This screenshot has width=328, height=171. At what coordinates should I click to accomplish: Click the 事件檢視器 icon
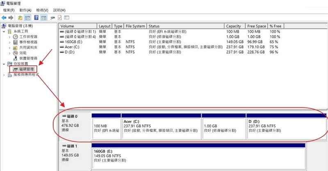15,42
